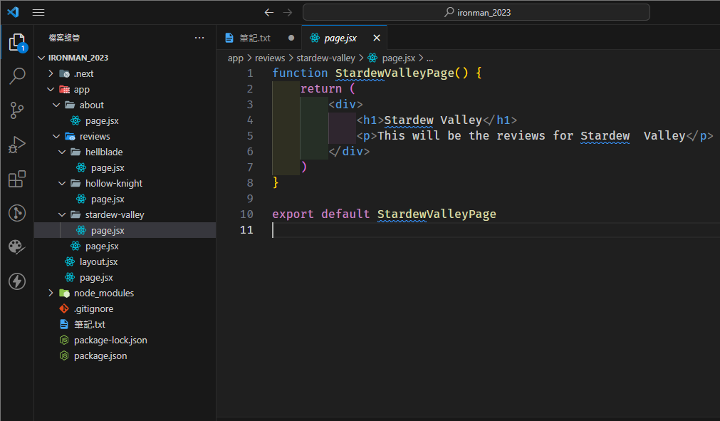
Task: Collapse the app folder chevron
Action: point(51,89)
